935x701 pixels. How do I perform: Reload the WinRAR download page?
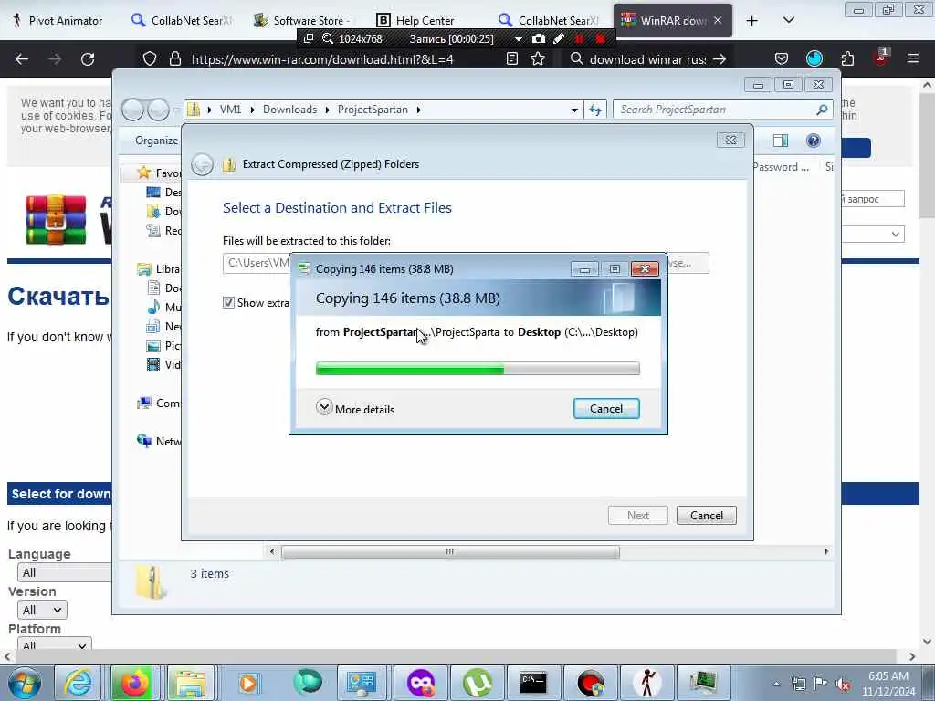88,59
